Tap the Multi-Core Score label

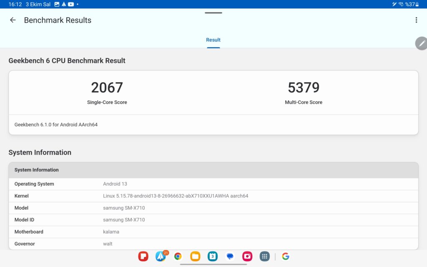click(304, 103)
